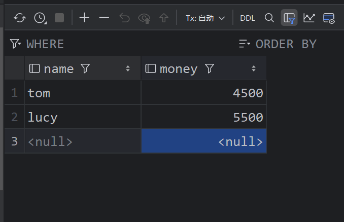Add a new row with plus icon
This screenshot has height=222, width=344.
click(x=84, y=18)
